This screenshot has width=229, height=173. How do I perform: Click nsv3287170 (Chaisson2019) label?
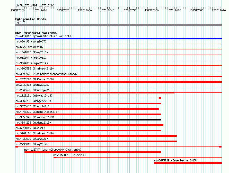35,133
